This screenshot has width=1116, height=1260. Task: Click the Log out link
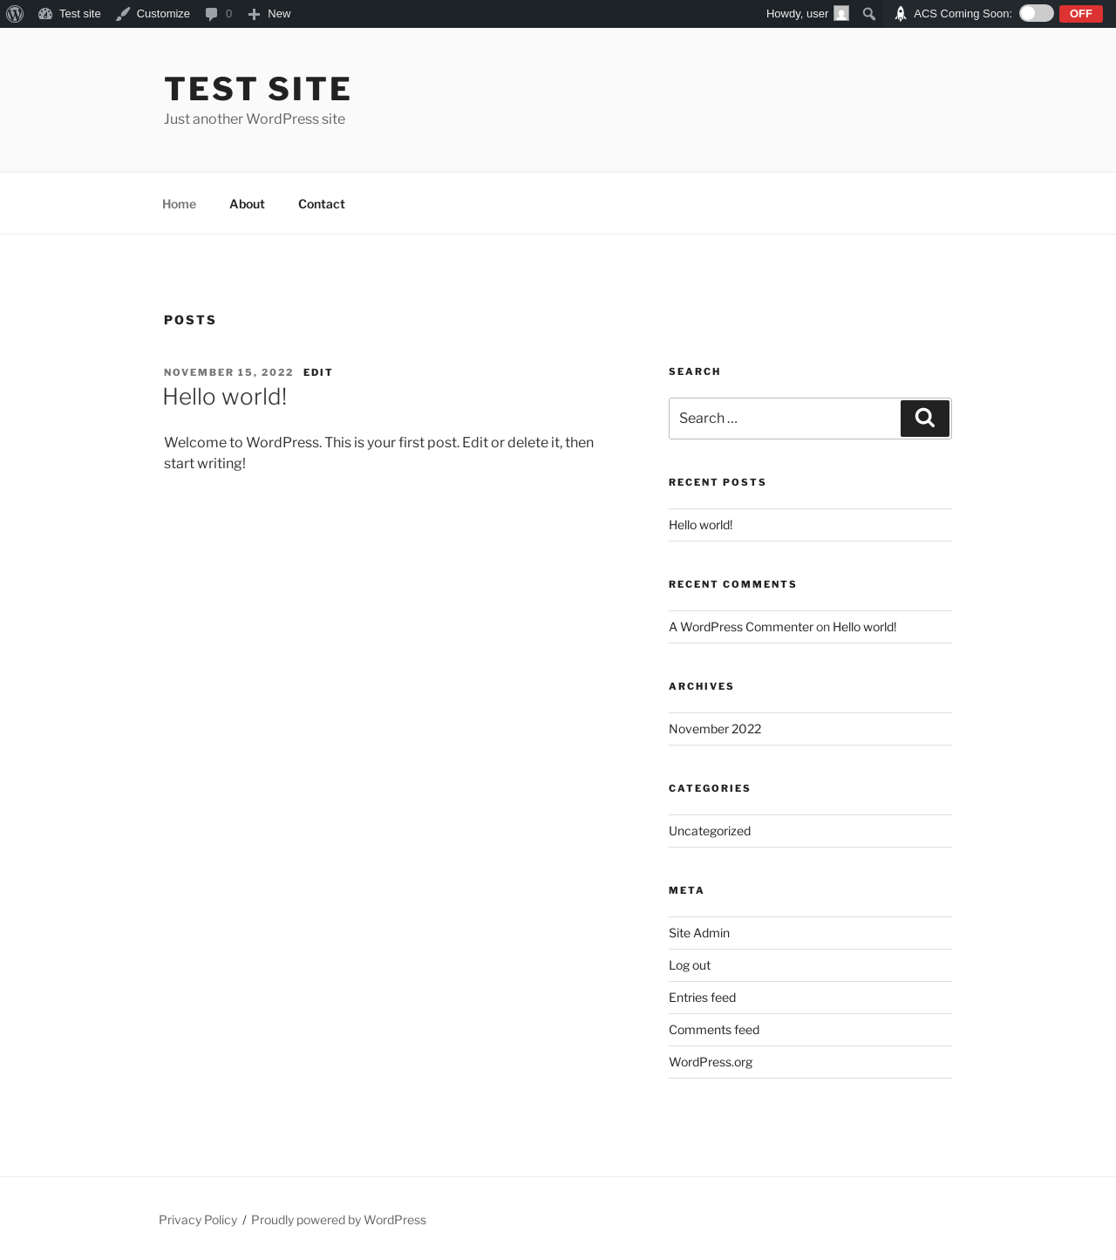pos(690,965)
